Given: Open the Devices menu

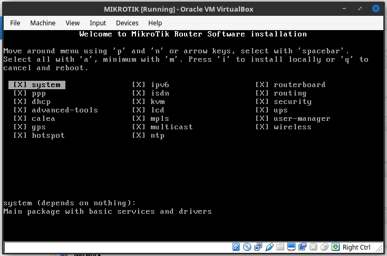Looking at the screenshot, I should pos(127,23).
